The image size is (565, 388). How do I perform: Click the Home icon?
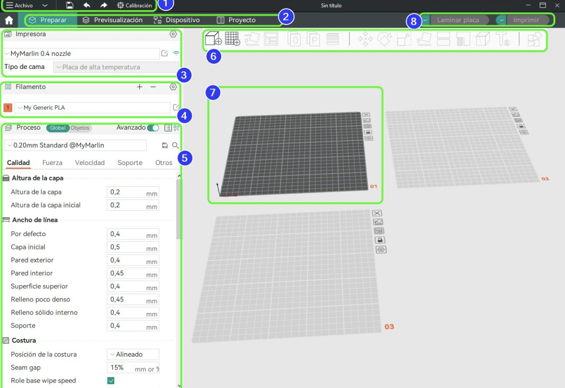point(9,20)
